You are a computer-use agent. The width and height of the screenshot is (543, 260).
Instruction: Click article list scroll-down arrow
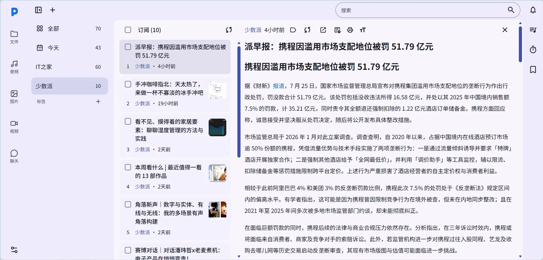point(239,257)
